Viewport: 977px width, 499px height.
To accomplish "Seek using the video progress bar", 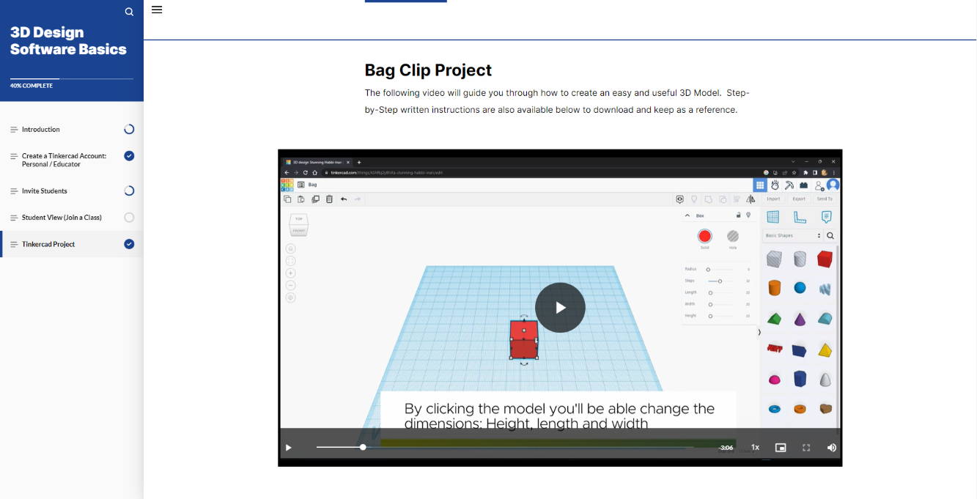I will point(505,447).
